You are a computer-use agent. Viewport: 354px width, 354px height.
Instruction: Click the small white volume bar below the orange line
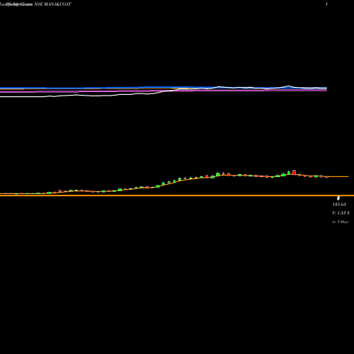coord(338,198)
